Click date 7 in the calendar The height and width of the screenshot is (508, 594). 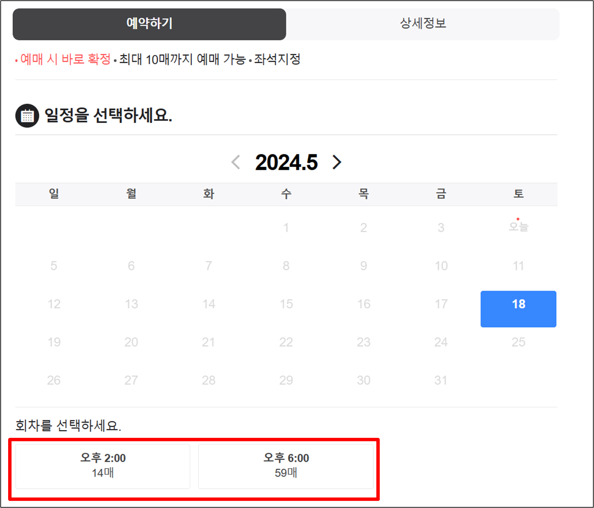tap(209, 266)
